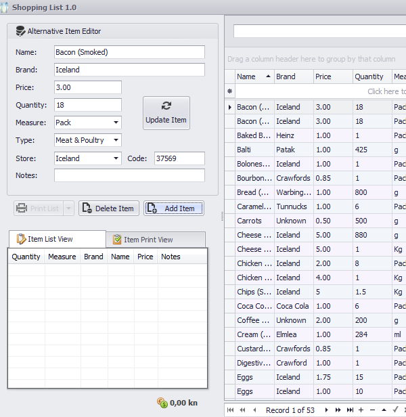This screenshot has width=406, height=417.
Task: Click the Delete Item button
Action: [x=108, y=208]
